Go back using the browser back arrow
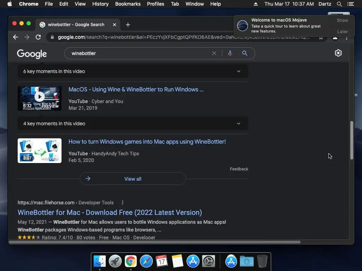 pos(16,37)
